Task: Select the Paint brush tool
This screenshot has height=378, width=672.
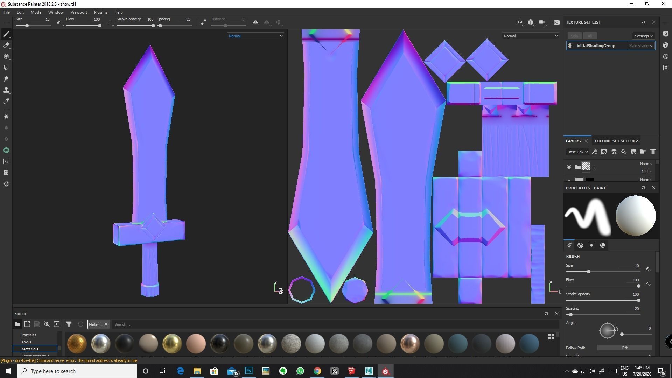Action: coord(6,34)
